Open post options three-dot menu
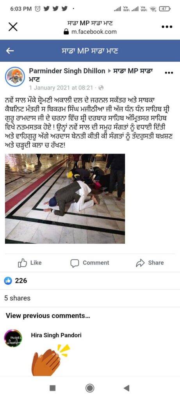The image size is (180, 400). [x=169, y=73]
